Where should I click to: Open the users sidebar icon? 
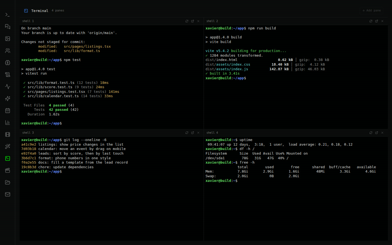click(8, 51)
